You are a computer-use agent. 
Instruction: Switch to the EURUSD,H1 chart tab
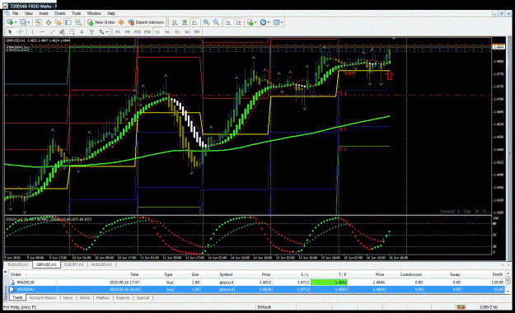pyautogui.click(x=18, y=264)
